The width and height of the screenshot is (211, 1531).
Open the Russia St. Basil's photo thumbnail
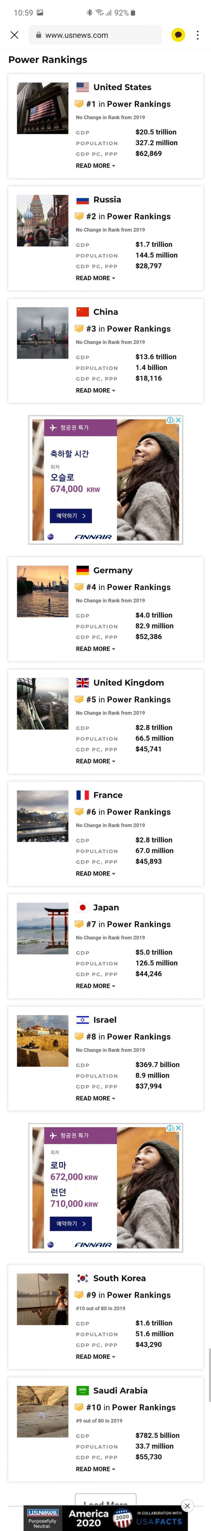43,220
